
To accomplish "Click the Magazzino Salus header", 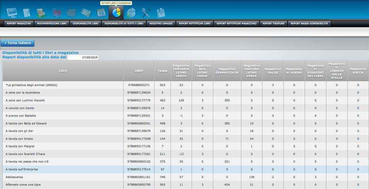I will pyautogui.click(x=273, y=71).
